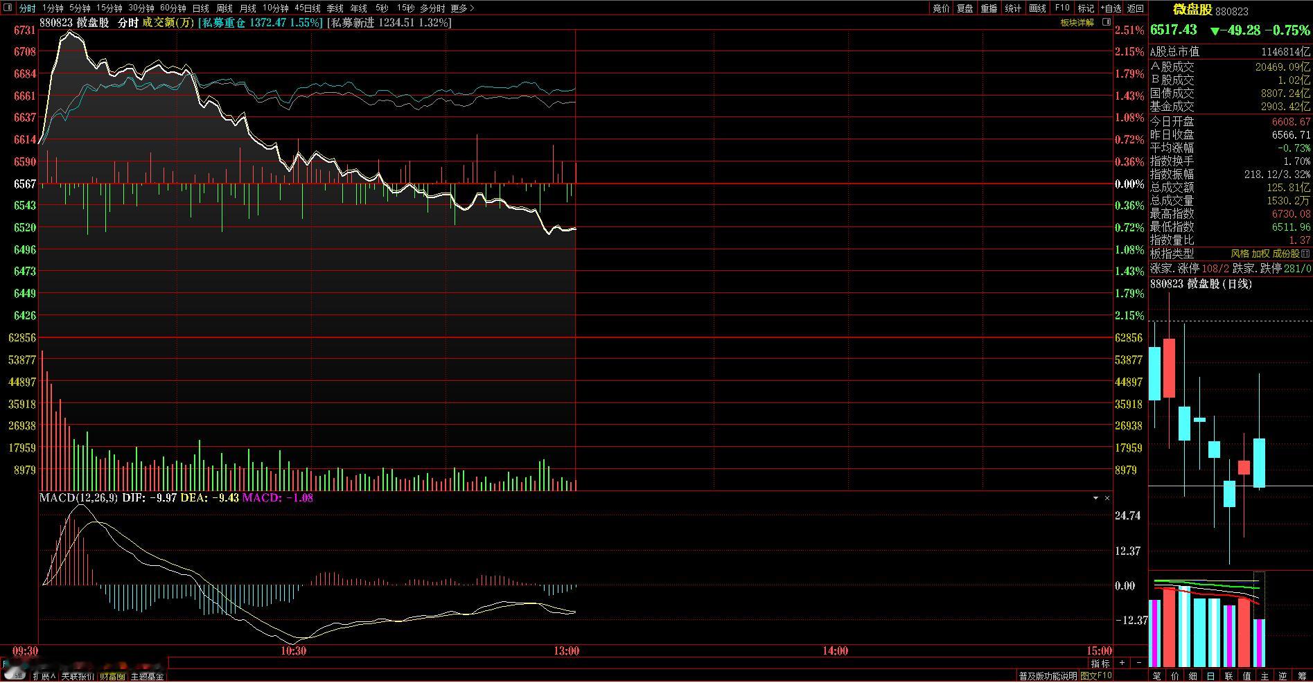Open 主题基金 tab at bottom
Viewport: 1313px width, 683px height.
147,677
